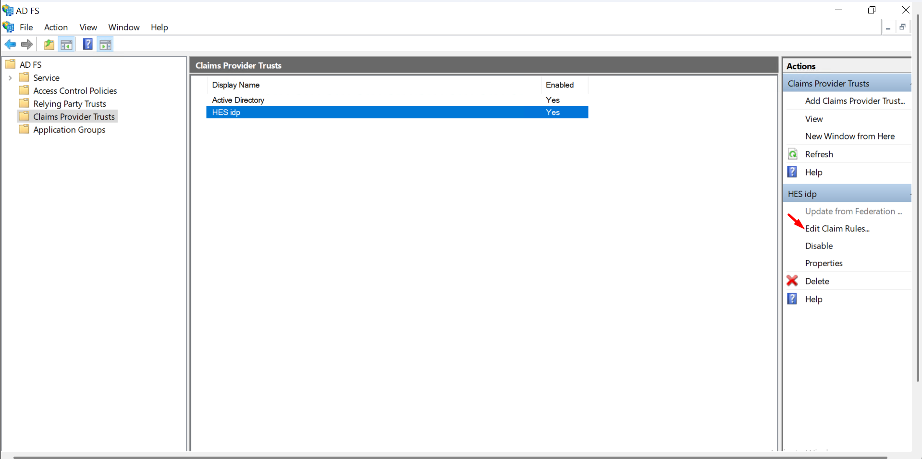922x459 pixels.
Task: Click Add Claims Provider Trust action
Action: coord(854,101)
